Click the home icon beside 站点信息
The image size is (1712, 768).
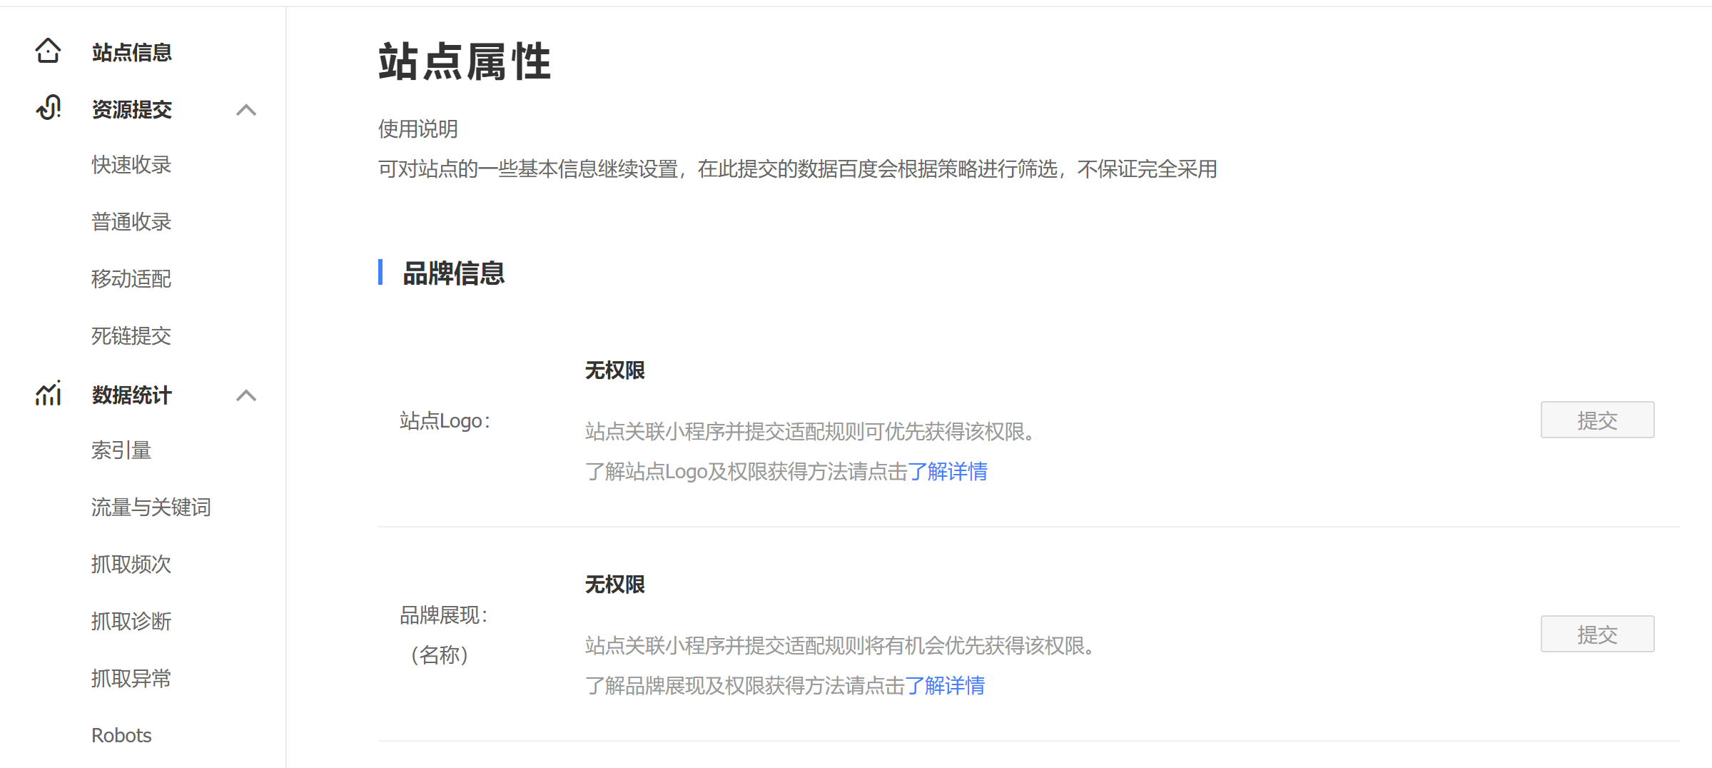pos(48,51)
